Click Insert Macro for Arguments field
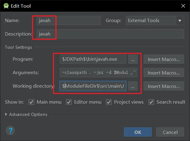Screen dimensions: 190x141 point(166,73)
